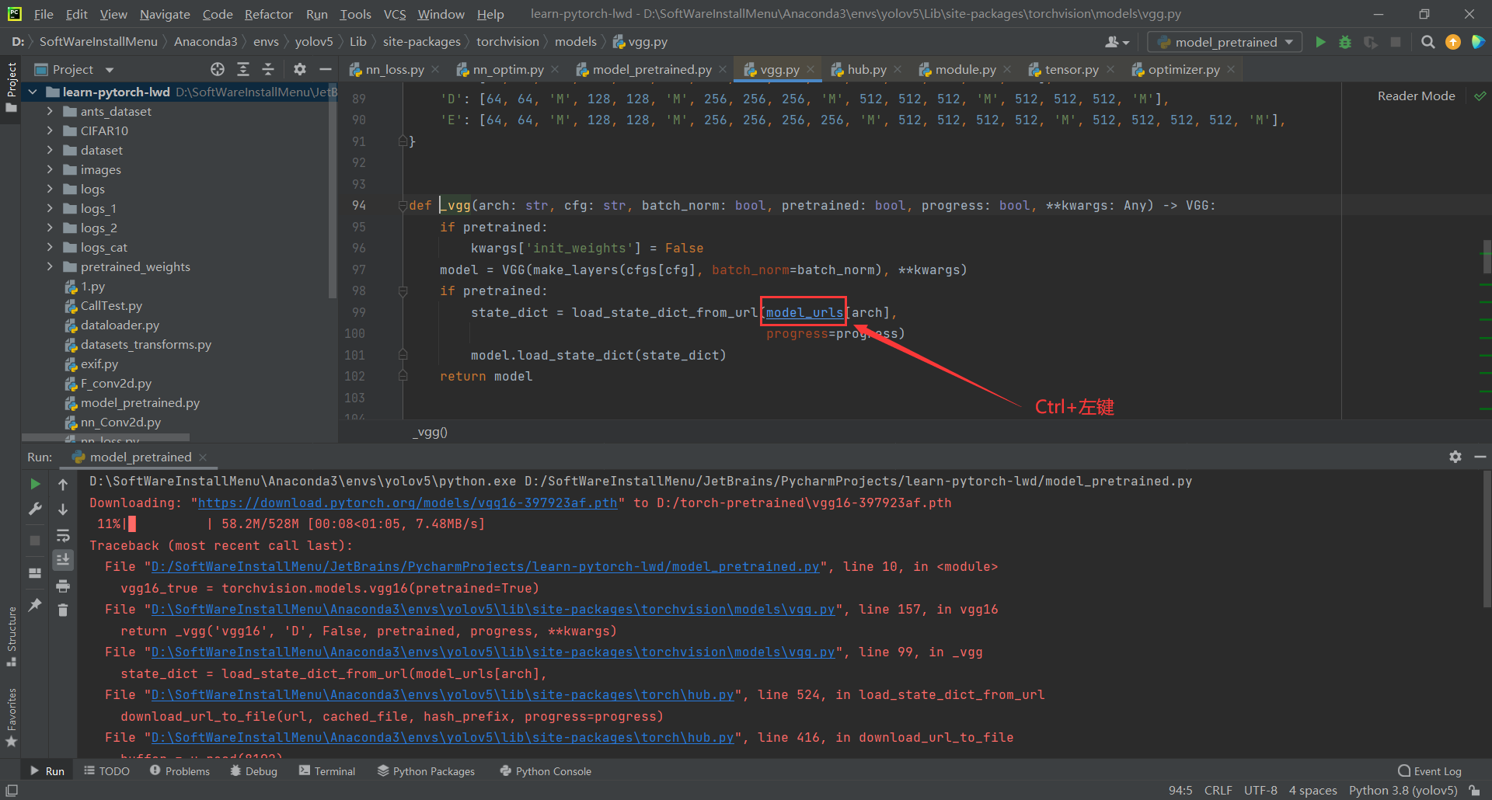The width and height of the screenshot is (1492, 800).
Task: Toggle Reader Mode in editor
Action: [1416, 96]
